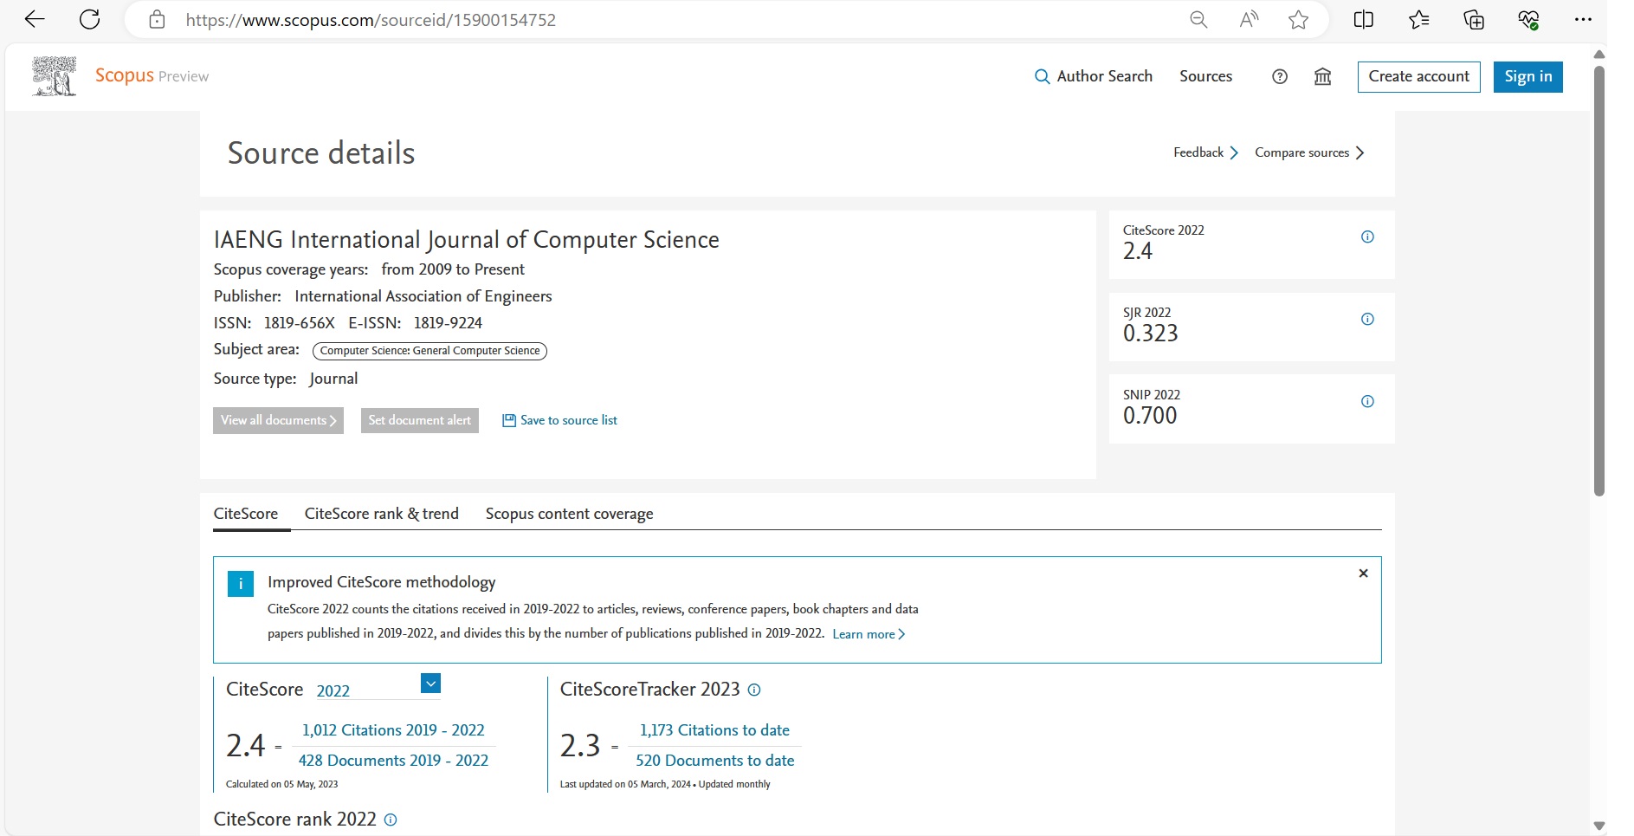The width and height of the screenshot is (1634, 836).
Task: Open 1,012 Citations 2019 - 2022 link
Action: point(393,730)
